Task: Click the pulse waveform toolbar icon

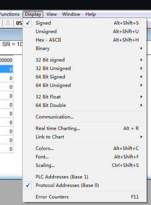Action: click(8, 23)
